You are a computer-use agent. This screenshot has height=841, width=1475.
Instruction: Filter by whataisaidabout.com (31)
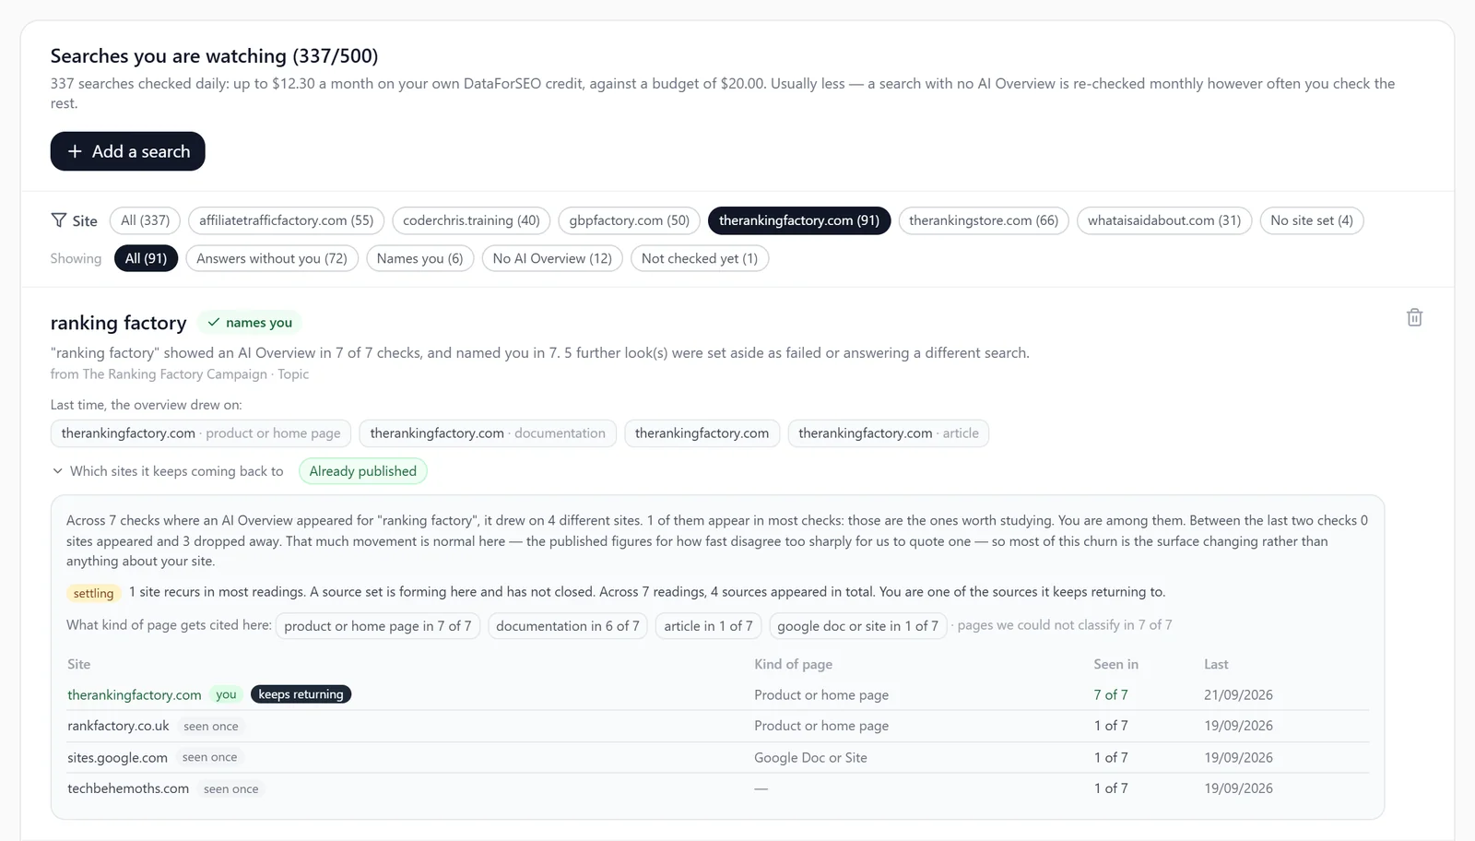(1164, 220)
